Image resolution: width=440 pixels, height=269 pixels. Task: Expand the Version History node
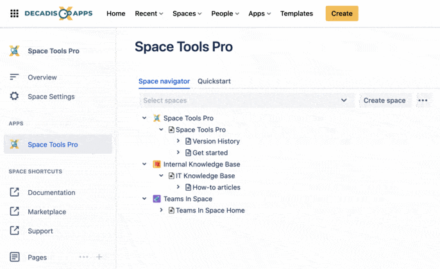(178, 141)
